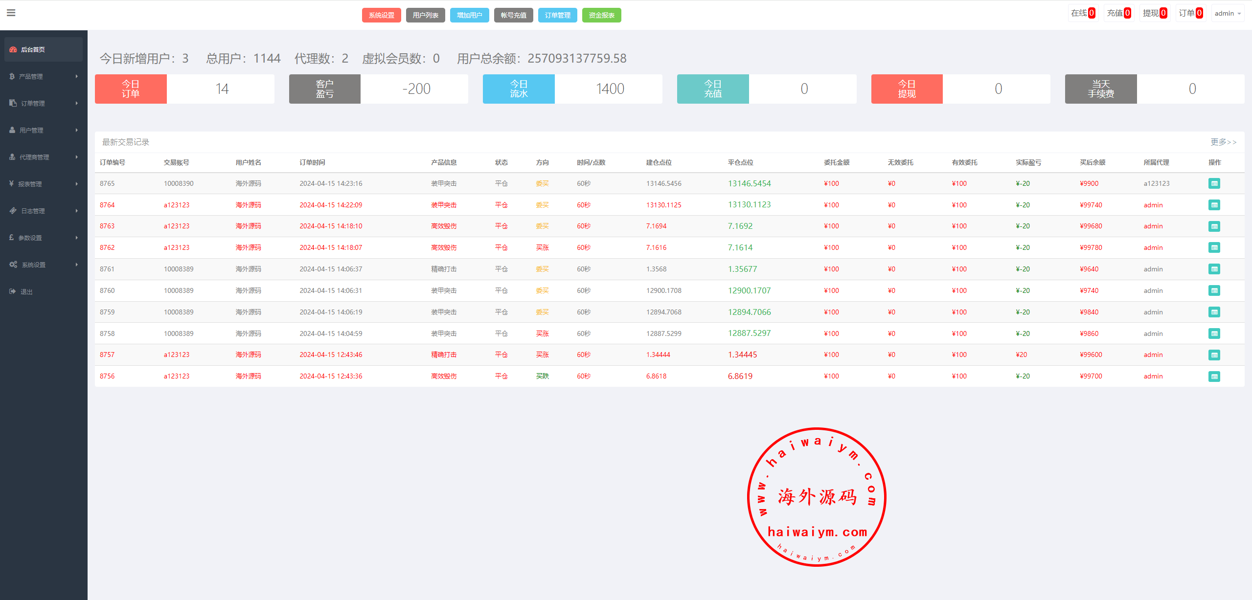Open details icon for order 8765

point(1214,183)
